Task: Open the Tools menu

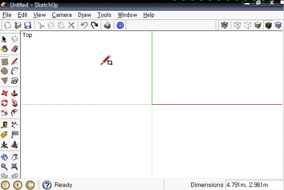Action: tap(104, 15)
